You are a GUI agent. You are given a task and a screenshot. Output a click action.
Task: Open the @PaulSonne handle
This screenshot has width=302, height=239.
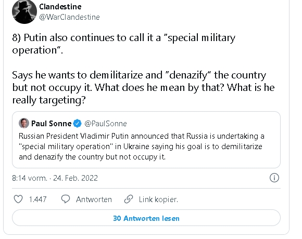point(106,124)
